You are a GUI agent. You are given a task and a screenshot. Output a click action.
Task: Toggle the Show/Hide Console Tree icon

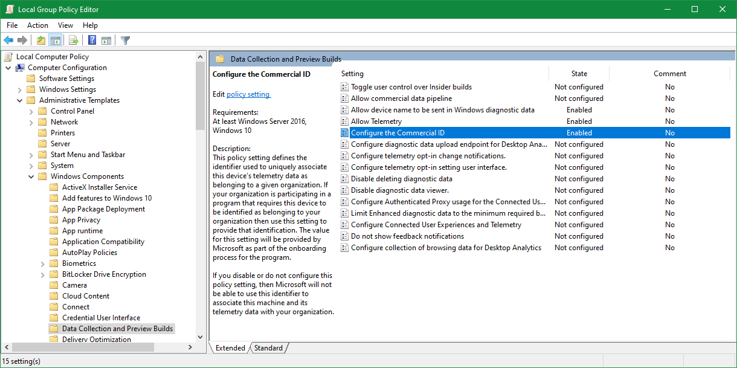pyautogui.click(x=55, y=40)
